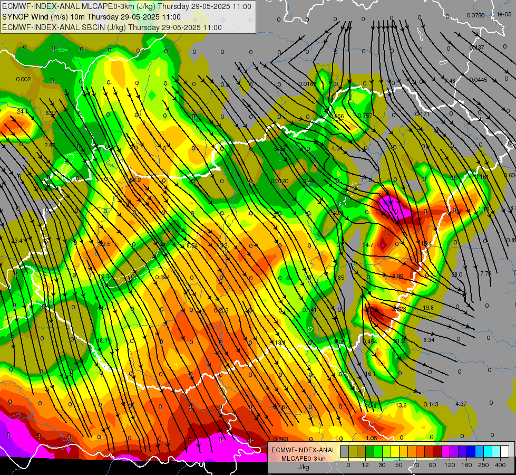Click the map value '0.0750'
This screenshot has height=475, width=516.
click(475, 15)
